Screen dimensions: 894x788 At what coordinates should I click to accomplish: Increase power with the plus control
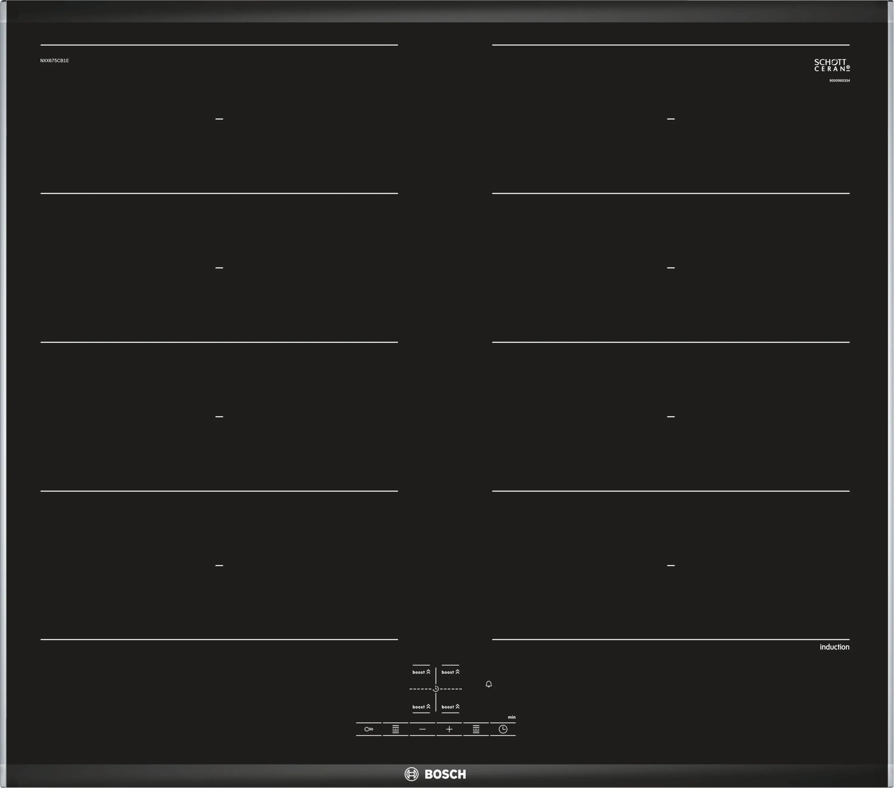pos(449,729)
